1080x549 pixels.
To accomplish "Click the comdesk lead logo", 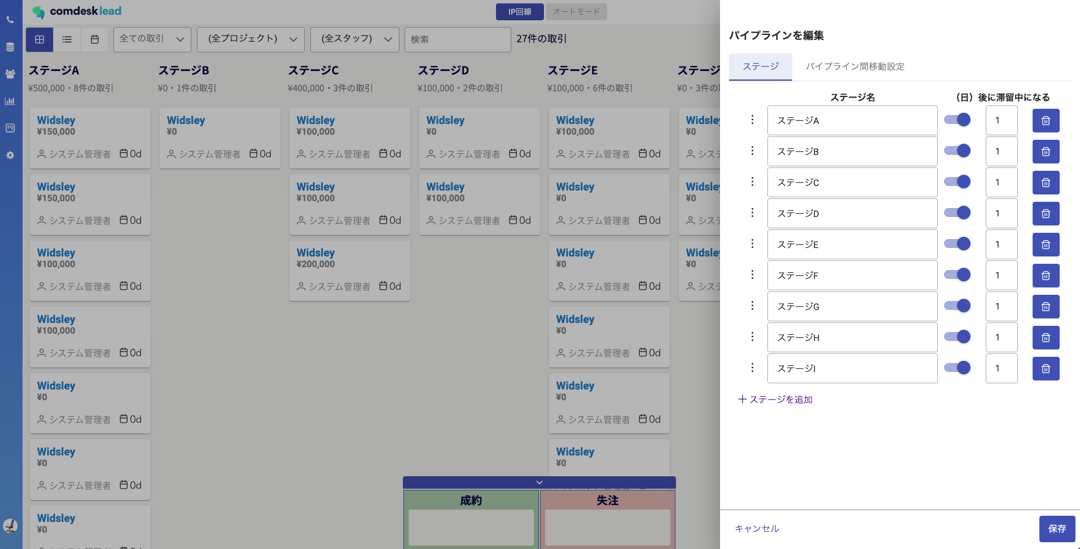I will click(77, 11).
